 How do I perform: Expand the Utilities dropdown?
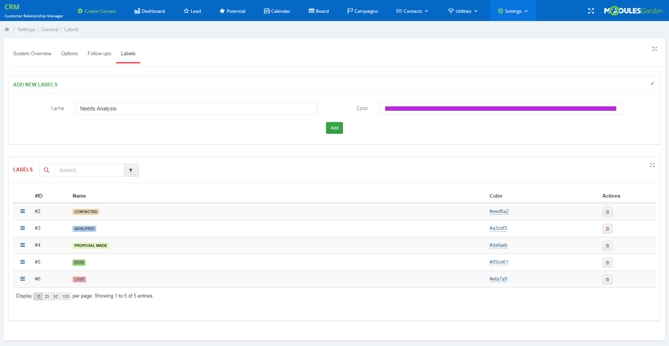tap(463, 11)
